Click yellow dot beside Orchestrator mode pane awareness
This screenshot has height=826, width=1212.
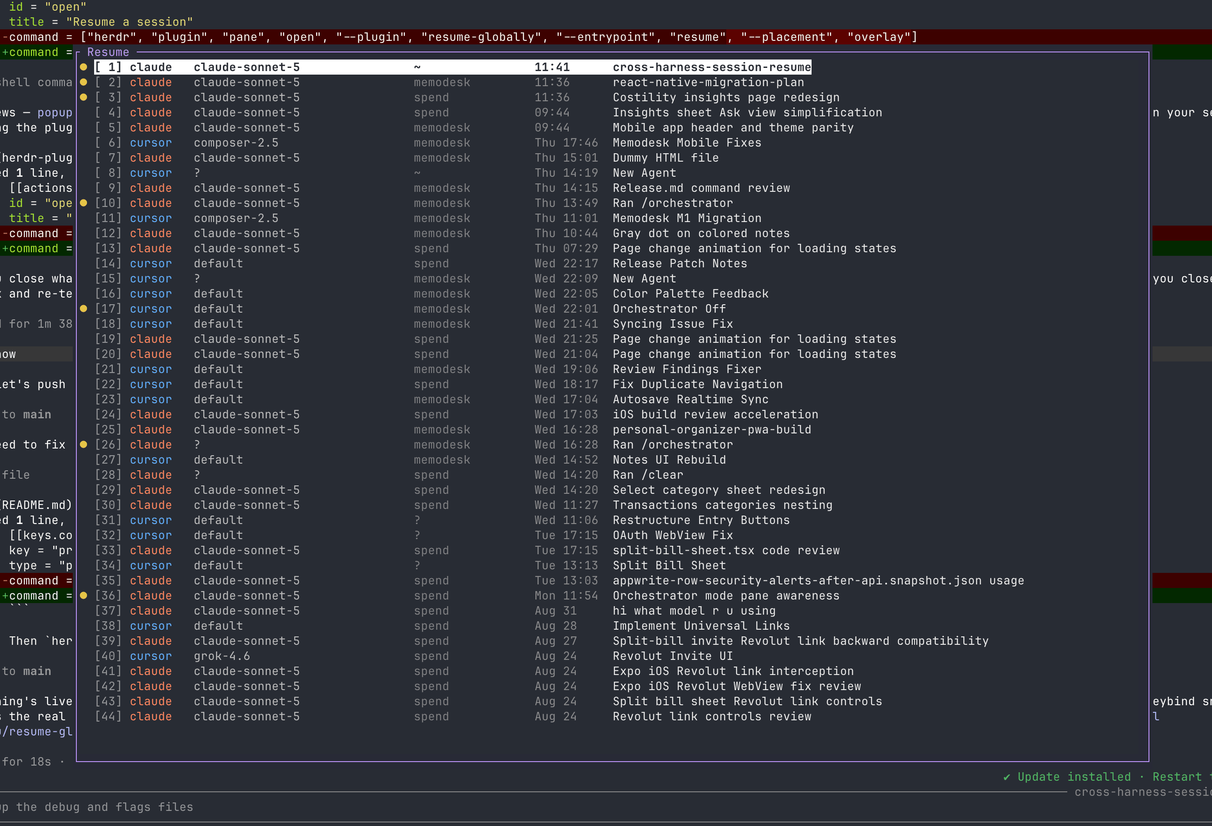pos(83,596)
